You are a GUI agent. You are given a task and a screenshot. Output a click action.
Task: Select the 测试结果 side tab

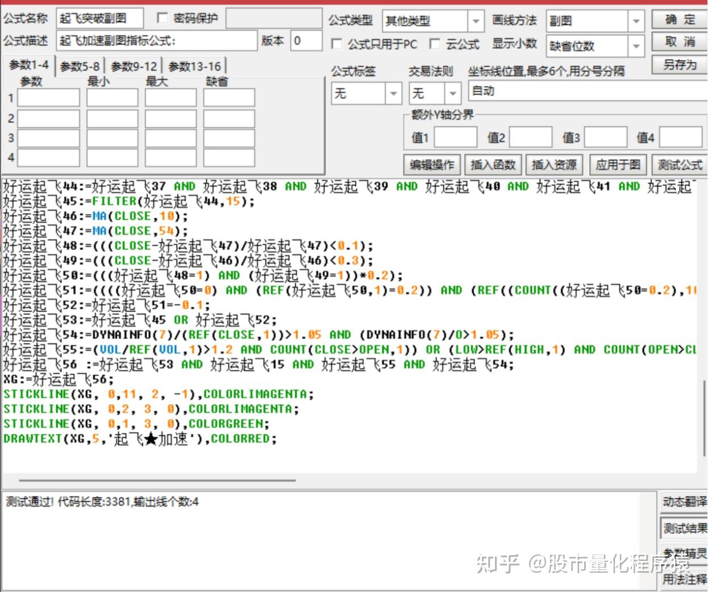[684, 528]
